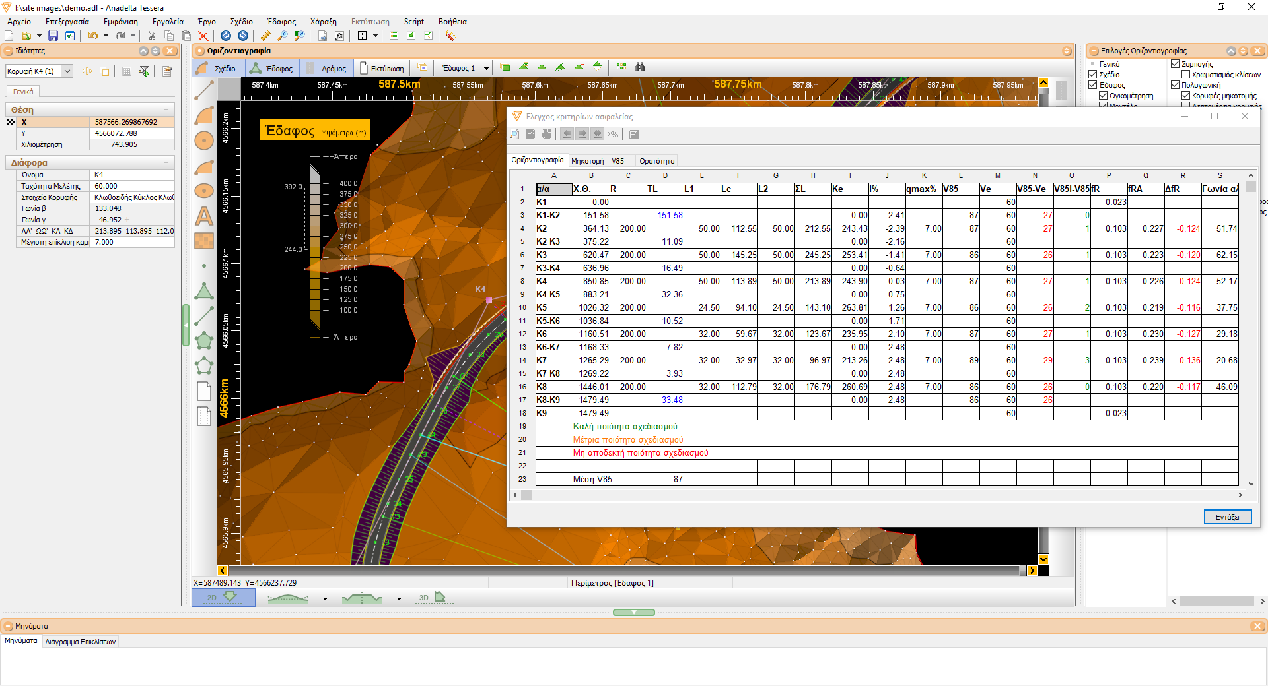This screenshot has height=686, width=1268.
Task: Open the longitudinal profile view dropdown arrow
Action: pyautogui.click(x=325, y=599)
